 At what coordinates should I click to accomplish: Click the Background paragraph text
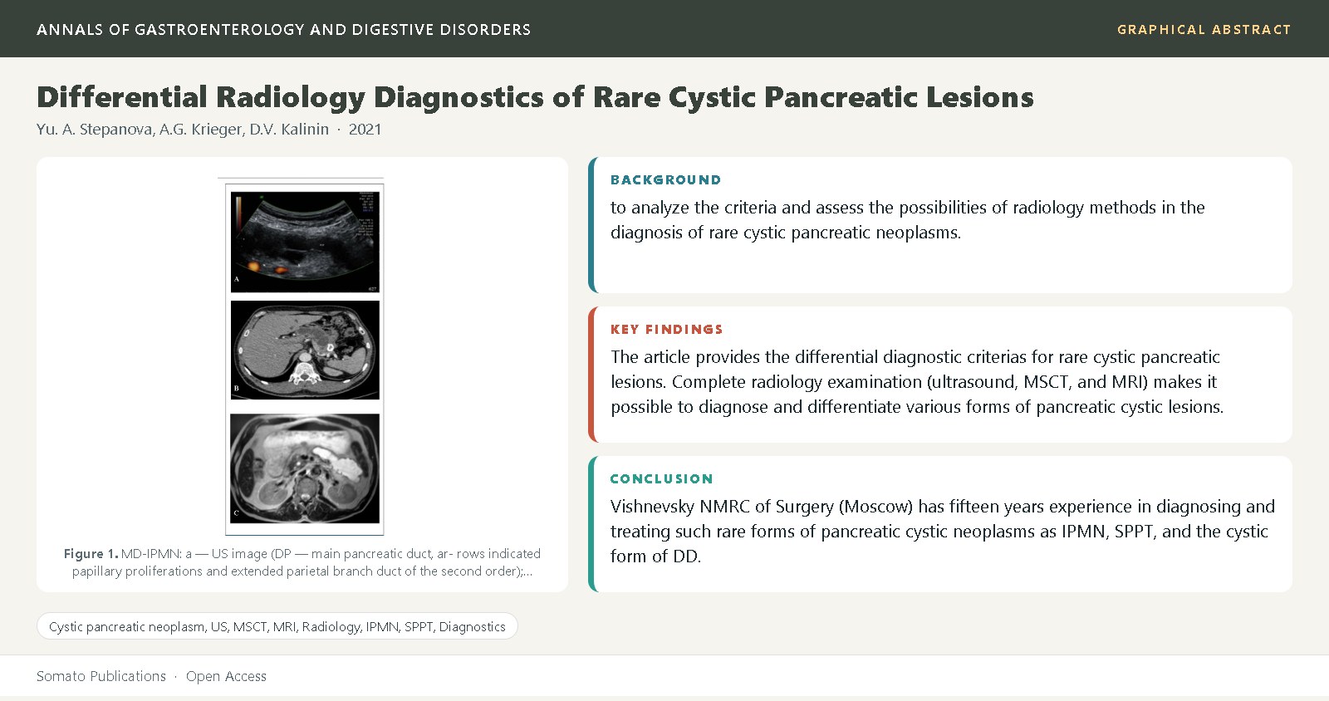click(907, 220)
